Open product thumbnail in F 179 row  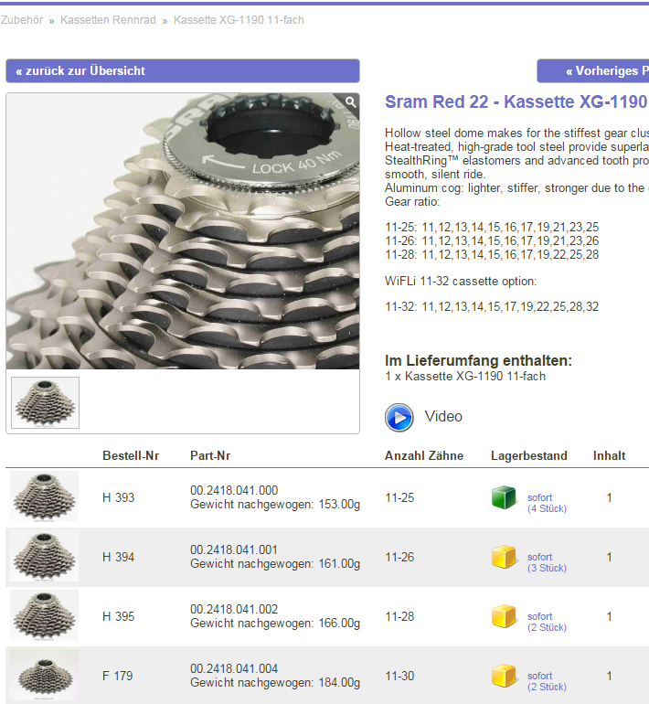point(45,675)
